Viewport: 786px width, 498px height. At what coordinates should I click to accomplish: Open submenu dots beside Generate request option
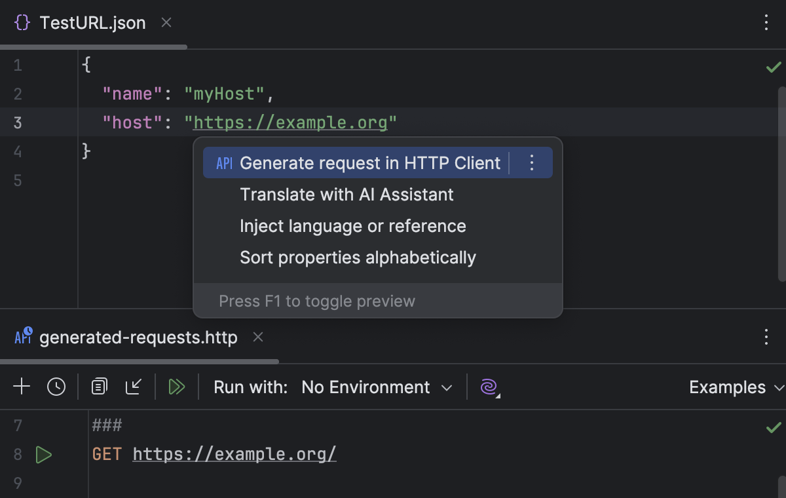(x=532, y=163)
